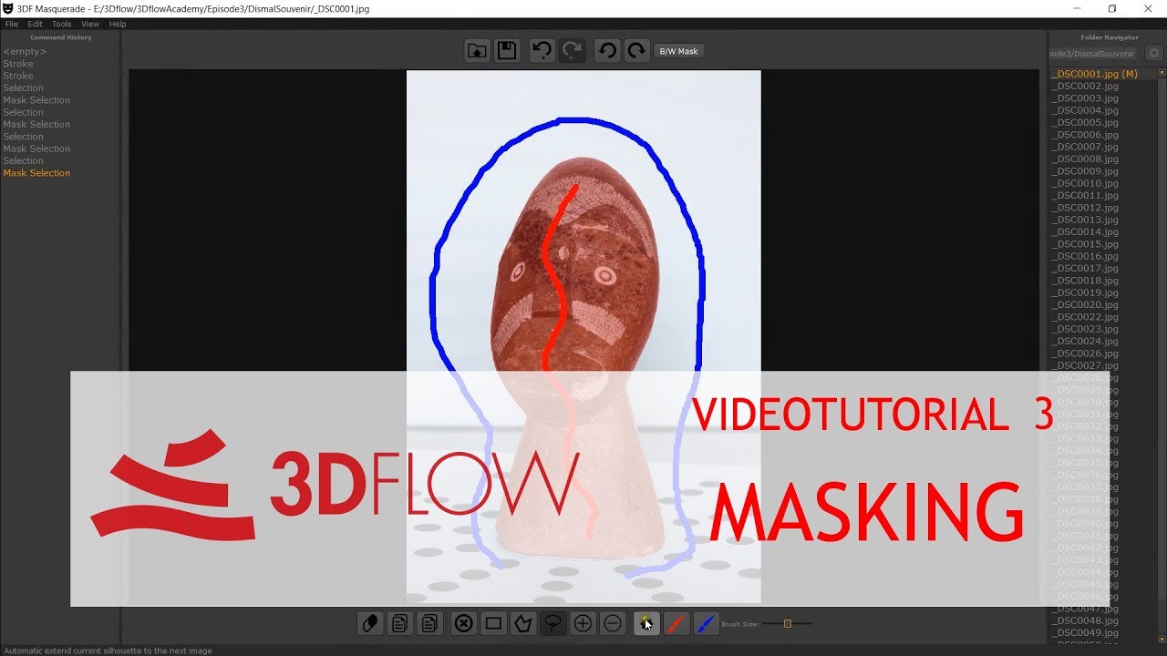Open _DSC0018.jpg in the file list
1167x656 pixels.
pos(1085,281)
